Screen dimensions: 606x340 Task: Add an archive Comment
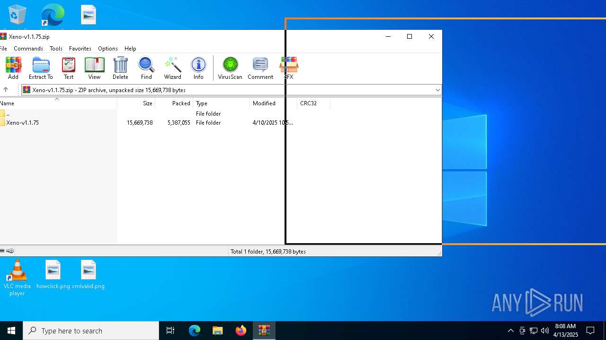pyautogui.click(x=260, y=68)
